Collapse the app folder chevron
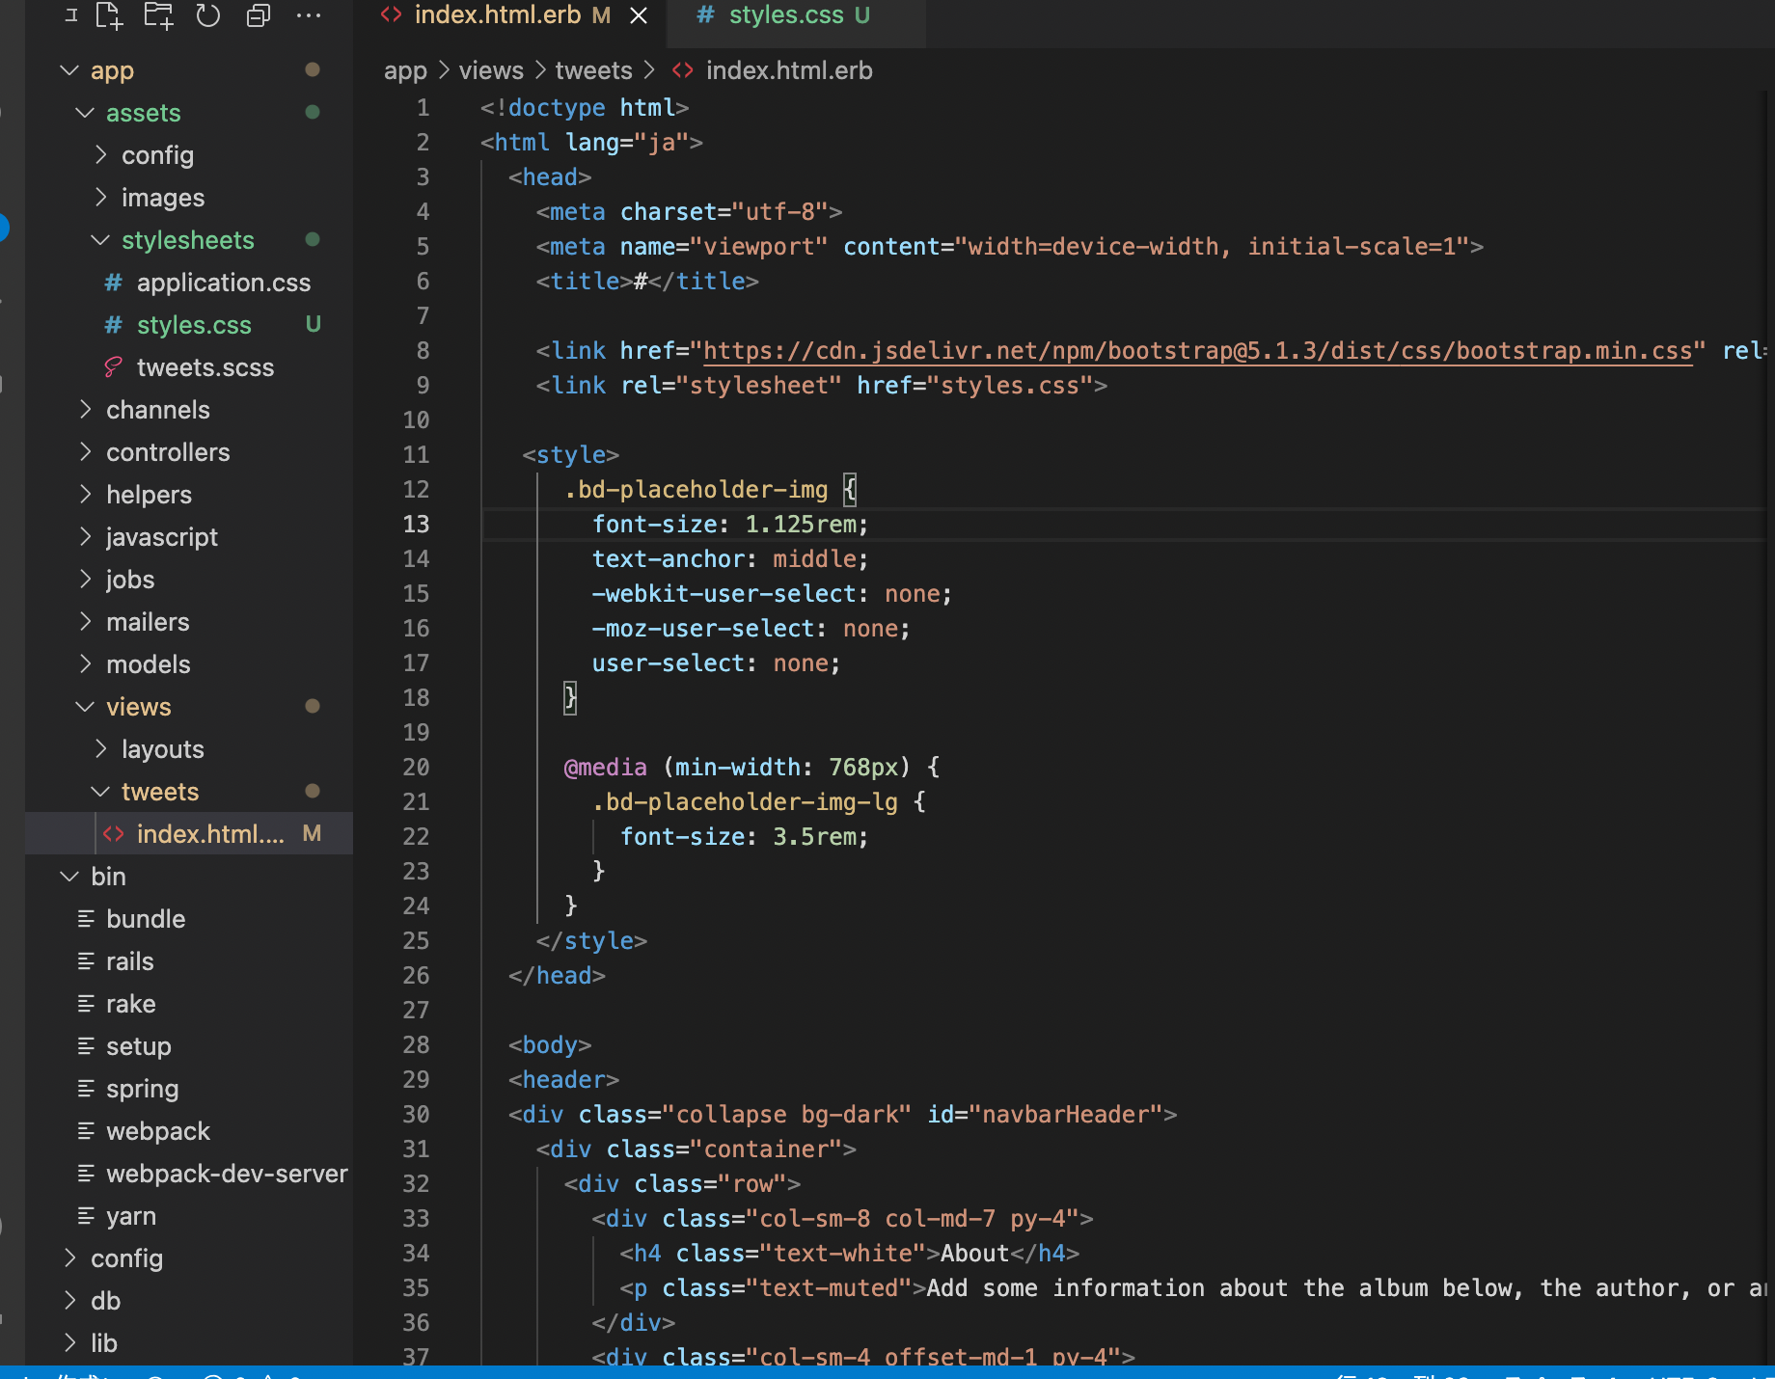The width and height of the screenshot is (1775, 1379). tap(69, 70)
